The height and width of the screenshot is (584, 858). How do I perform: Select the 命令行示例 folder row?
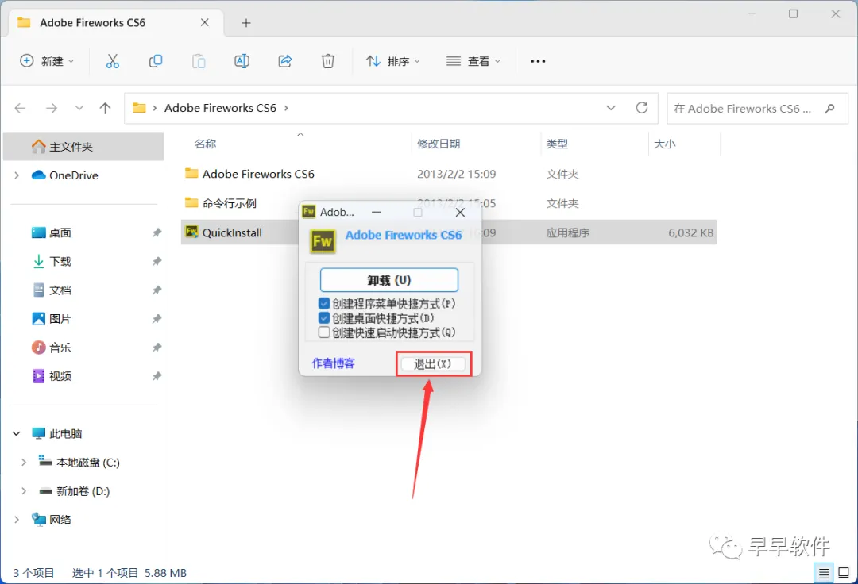[x=449, y=203]
